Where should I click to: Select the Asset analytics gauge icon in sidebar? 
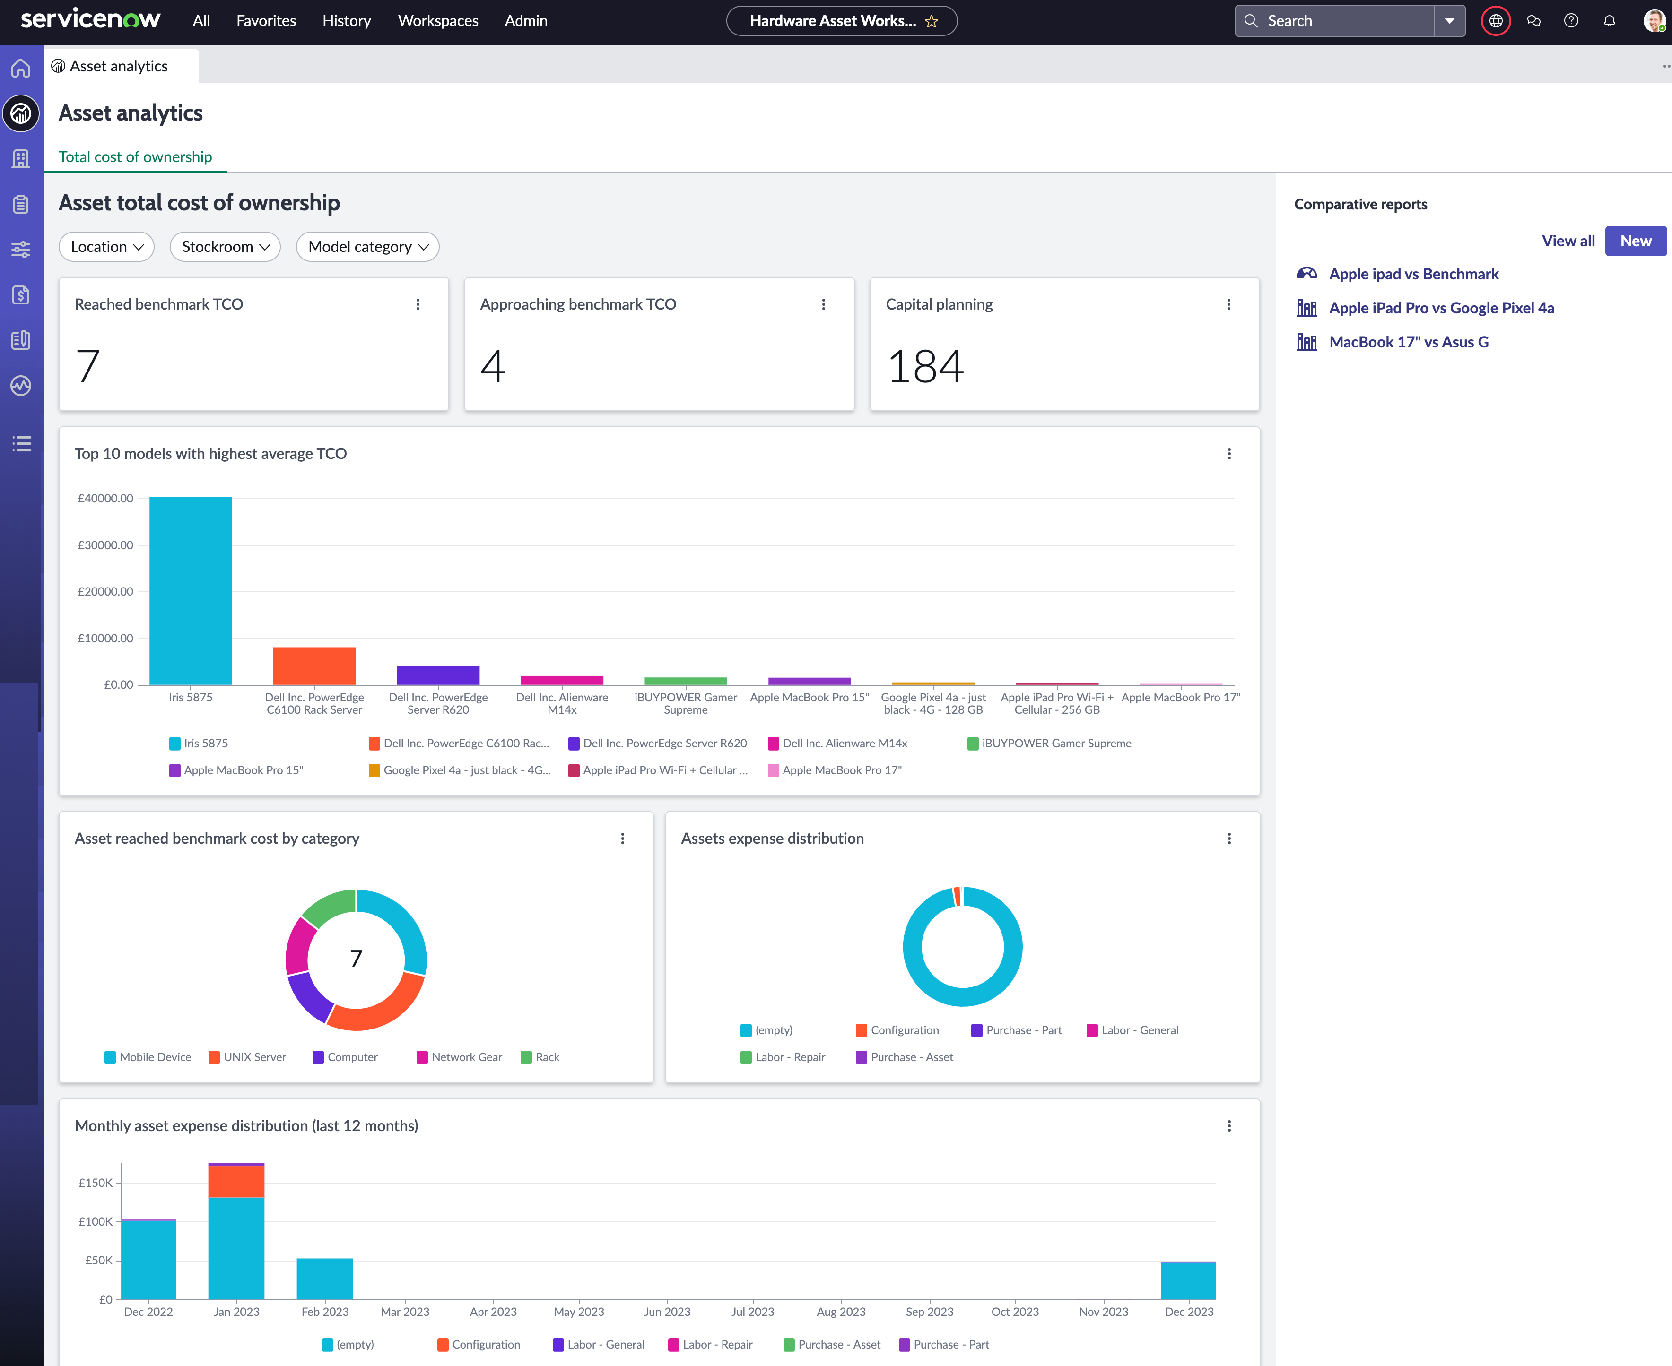(21, 114)
